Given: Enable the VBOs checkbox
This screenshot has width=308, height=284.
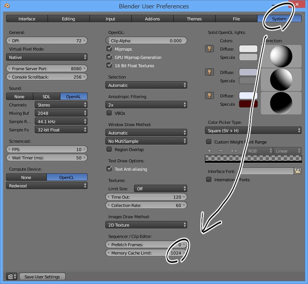Looking at the screenshot, I should coord(109,113).
